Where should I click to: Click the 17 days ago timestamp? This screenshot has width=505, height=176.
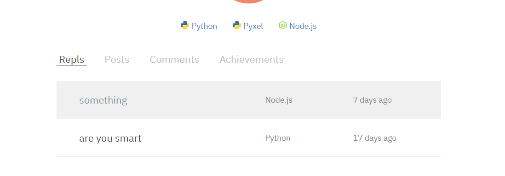point(374,138)
